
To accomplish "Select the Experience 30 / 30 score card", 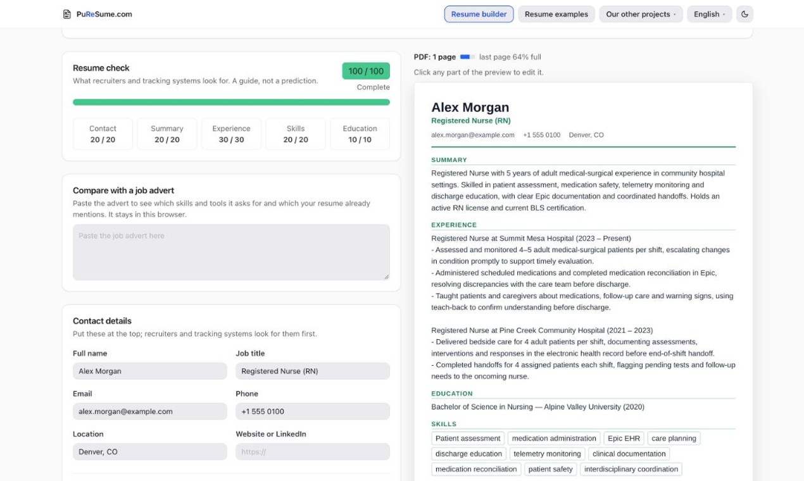I will pyautogui.click(x=231, y=134).
